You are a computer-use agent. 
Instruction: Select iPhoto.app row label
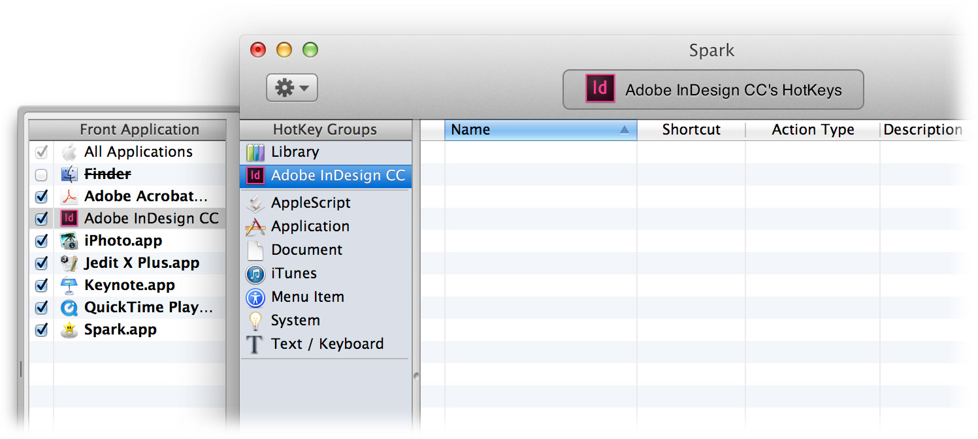click(x=123, y=241)
